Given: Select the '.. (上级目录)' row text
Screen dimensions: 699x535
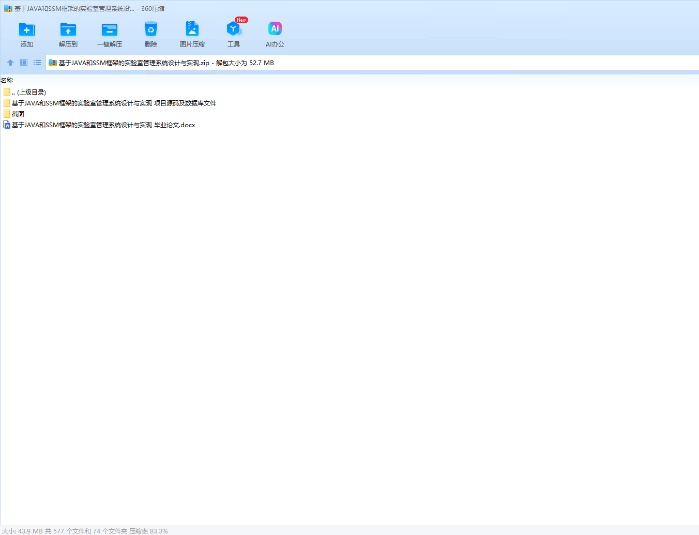Looking at the screenshot, I should point(29,92).
